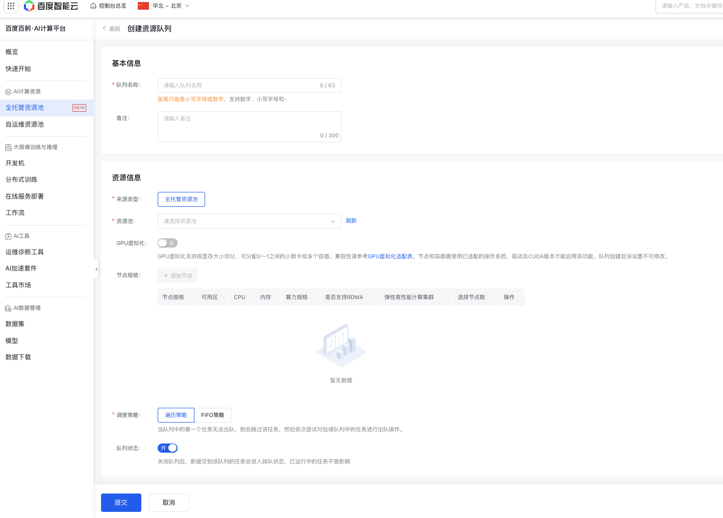This screenshot has width=723, height=518.
Task: Click the AI计算资源 section icon
Action: point(8,92)
